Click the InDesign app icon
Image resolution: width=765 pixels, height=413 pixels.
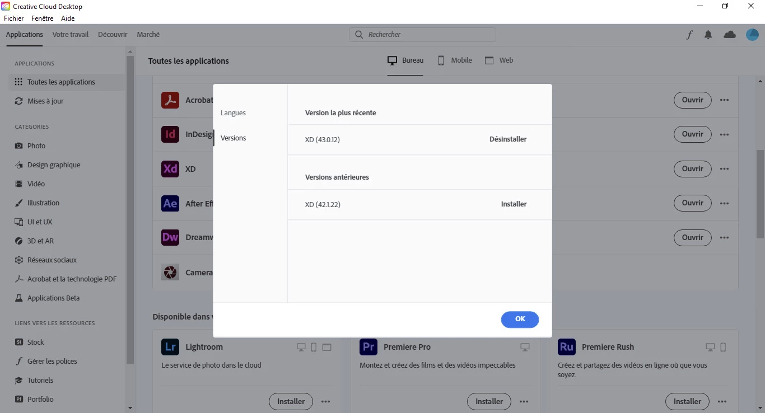coord(170,134)
